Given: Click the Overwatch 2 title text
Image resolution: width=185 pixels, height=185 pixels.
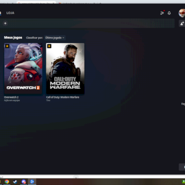Looking at the screenshot, I should tap(11, 97).
